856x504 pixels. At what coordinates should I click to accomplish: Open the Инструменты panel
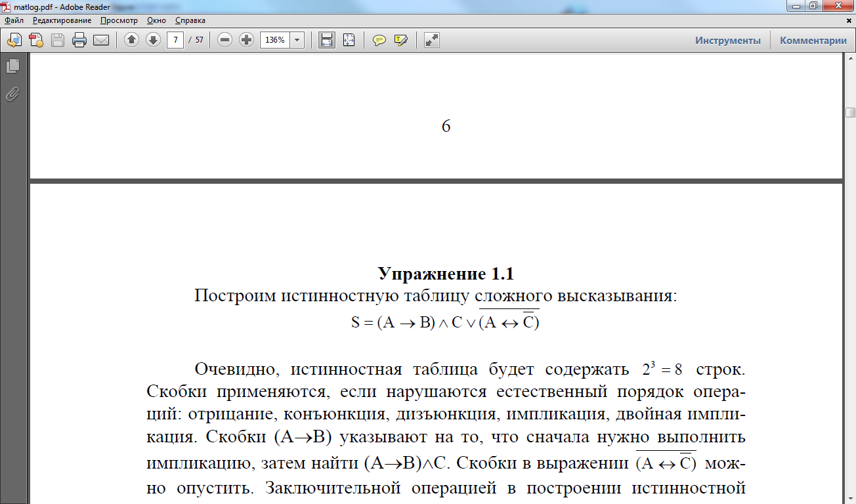728,40
